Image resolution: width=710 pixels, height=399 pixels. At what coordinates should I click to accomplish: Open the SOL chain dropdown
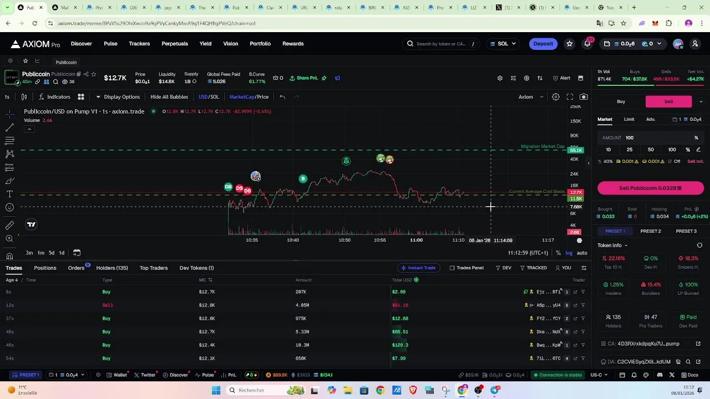coord(503,44)
